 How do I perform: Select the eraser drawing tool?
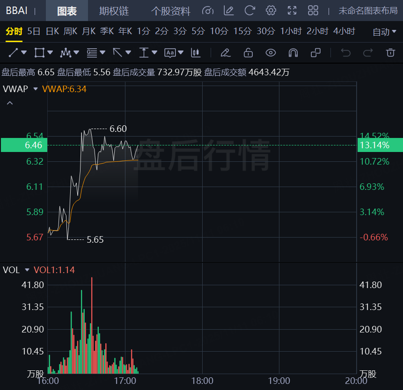226,52
